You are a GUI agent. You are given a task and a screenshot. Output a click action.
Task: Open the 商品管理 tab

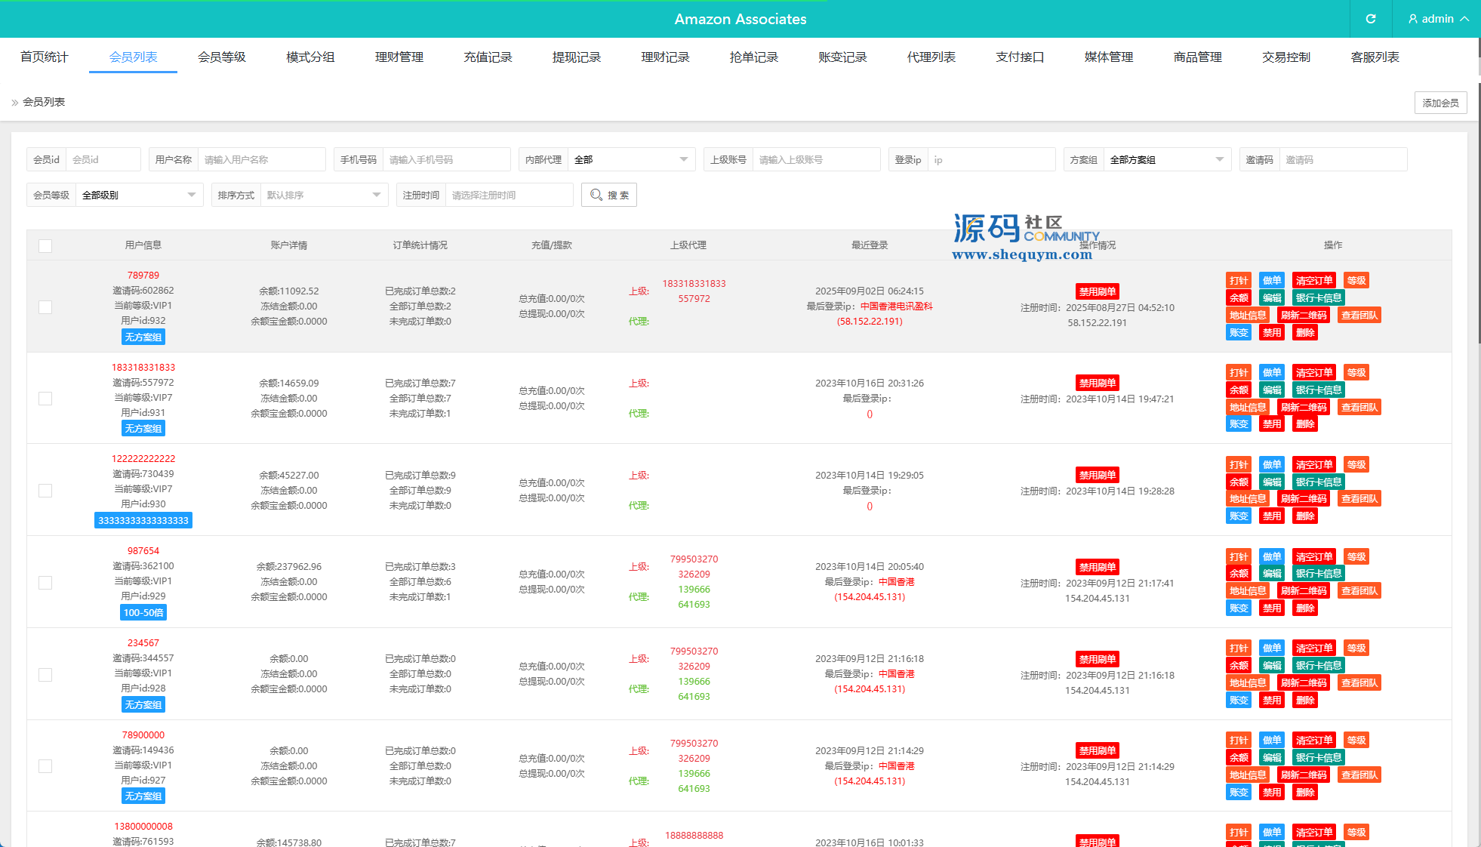[x=1197, y=57]
